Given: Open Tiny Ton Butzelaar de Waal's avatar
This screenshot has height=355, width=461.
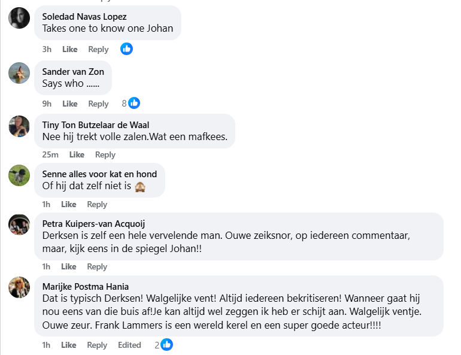Looking at the screenshot, I should [x=19, y=126].
